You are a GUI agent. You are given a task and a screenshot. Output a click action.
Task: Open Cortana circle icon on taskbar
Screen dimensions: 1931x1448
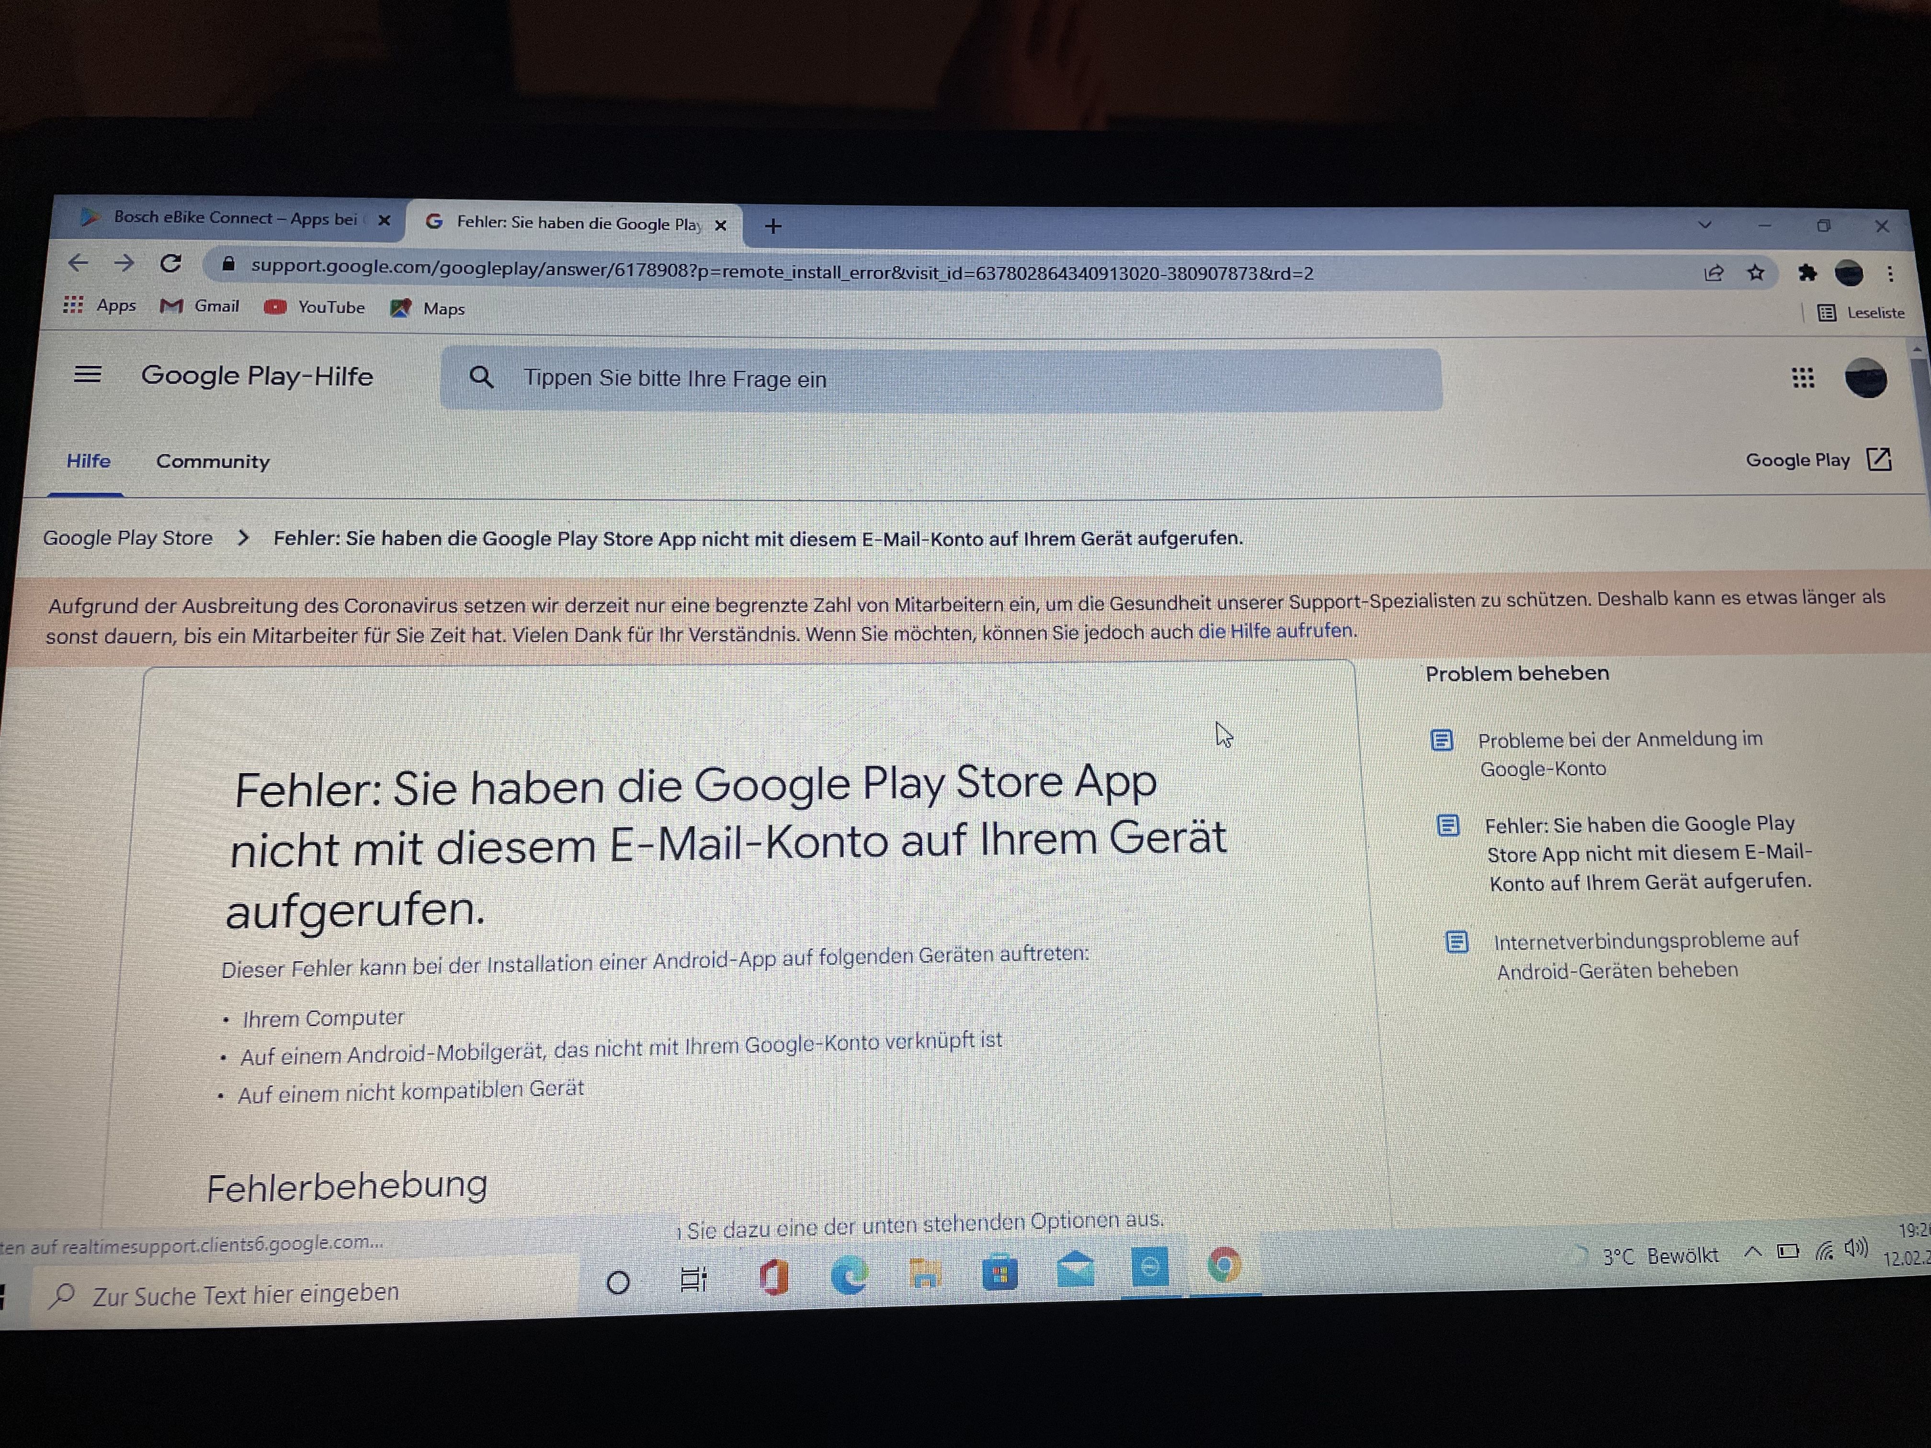pyautogui.click(x=618, y=1282)
